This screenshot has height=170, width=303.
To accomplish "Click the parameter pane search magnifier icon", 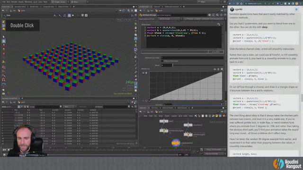I will coord(217,15).
